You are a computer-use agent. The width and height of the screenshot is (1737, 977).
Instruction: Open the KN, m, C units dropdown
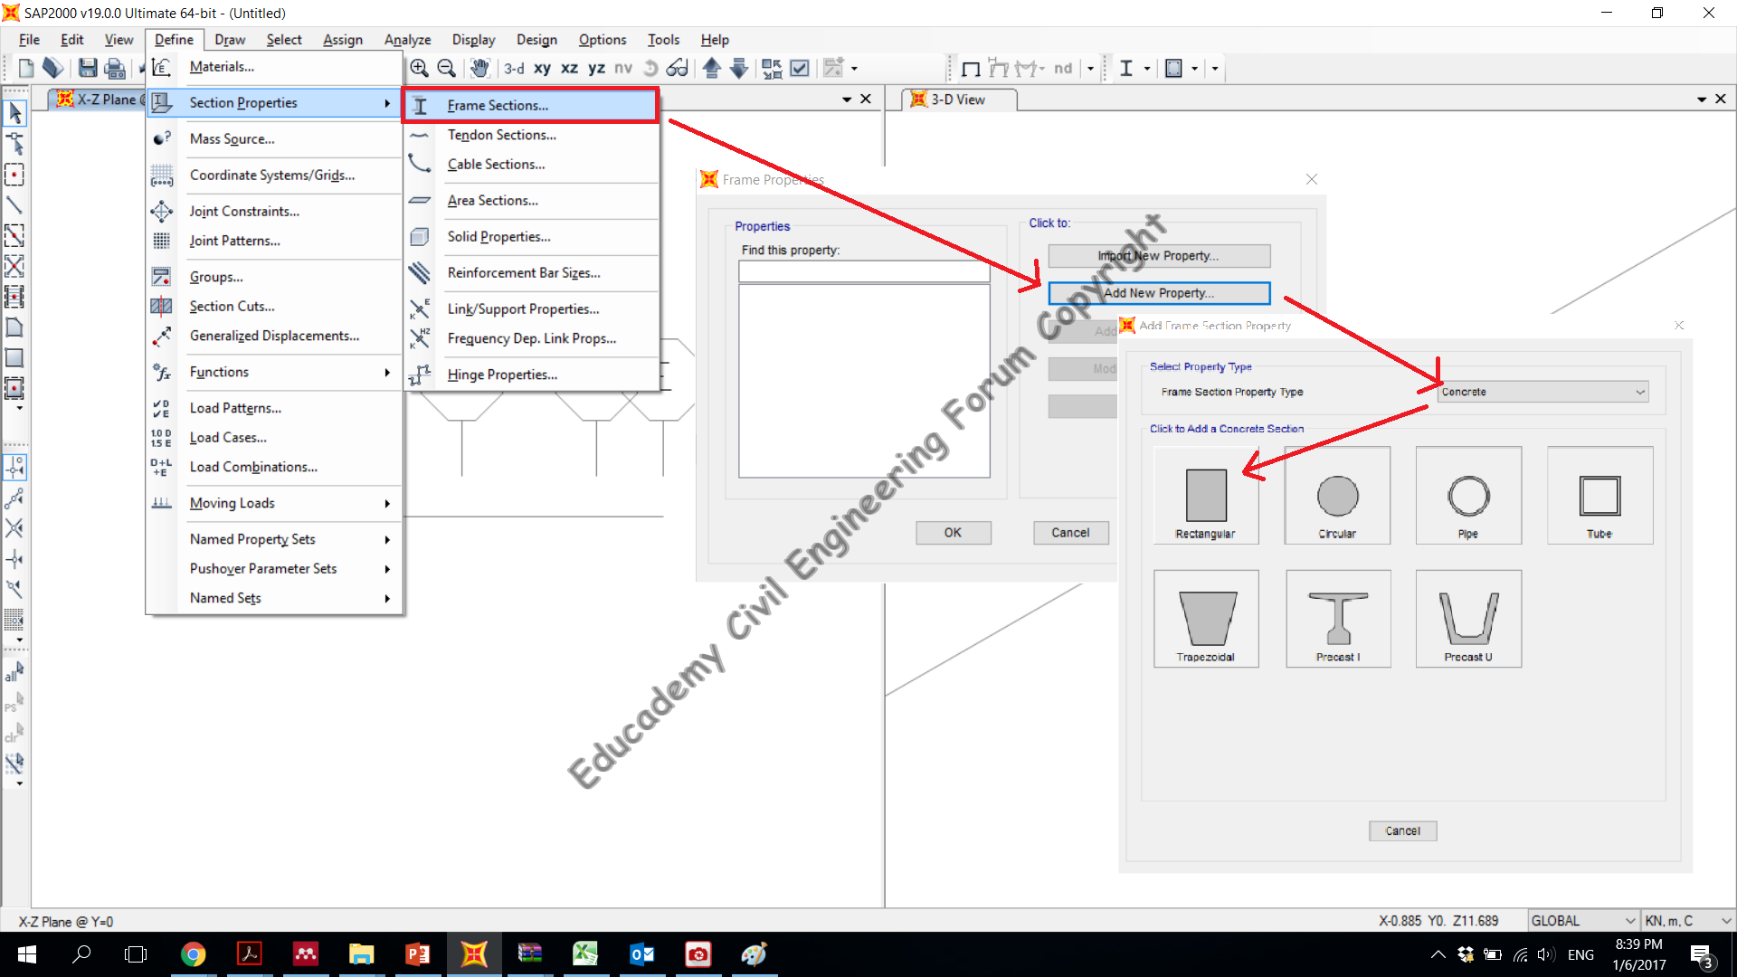tap(1688, 920)
